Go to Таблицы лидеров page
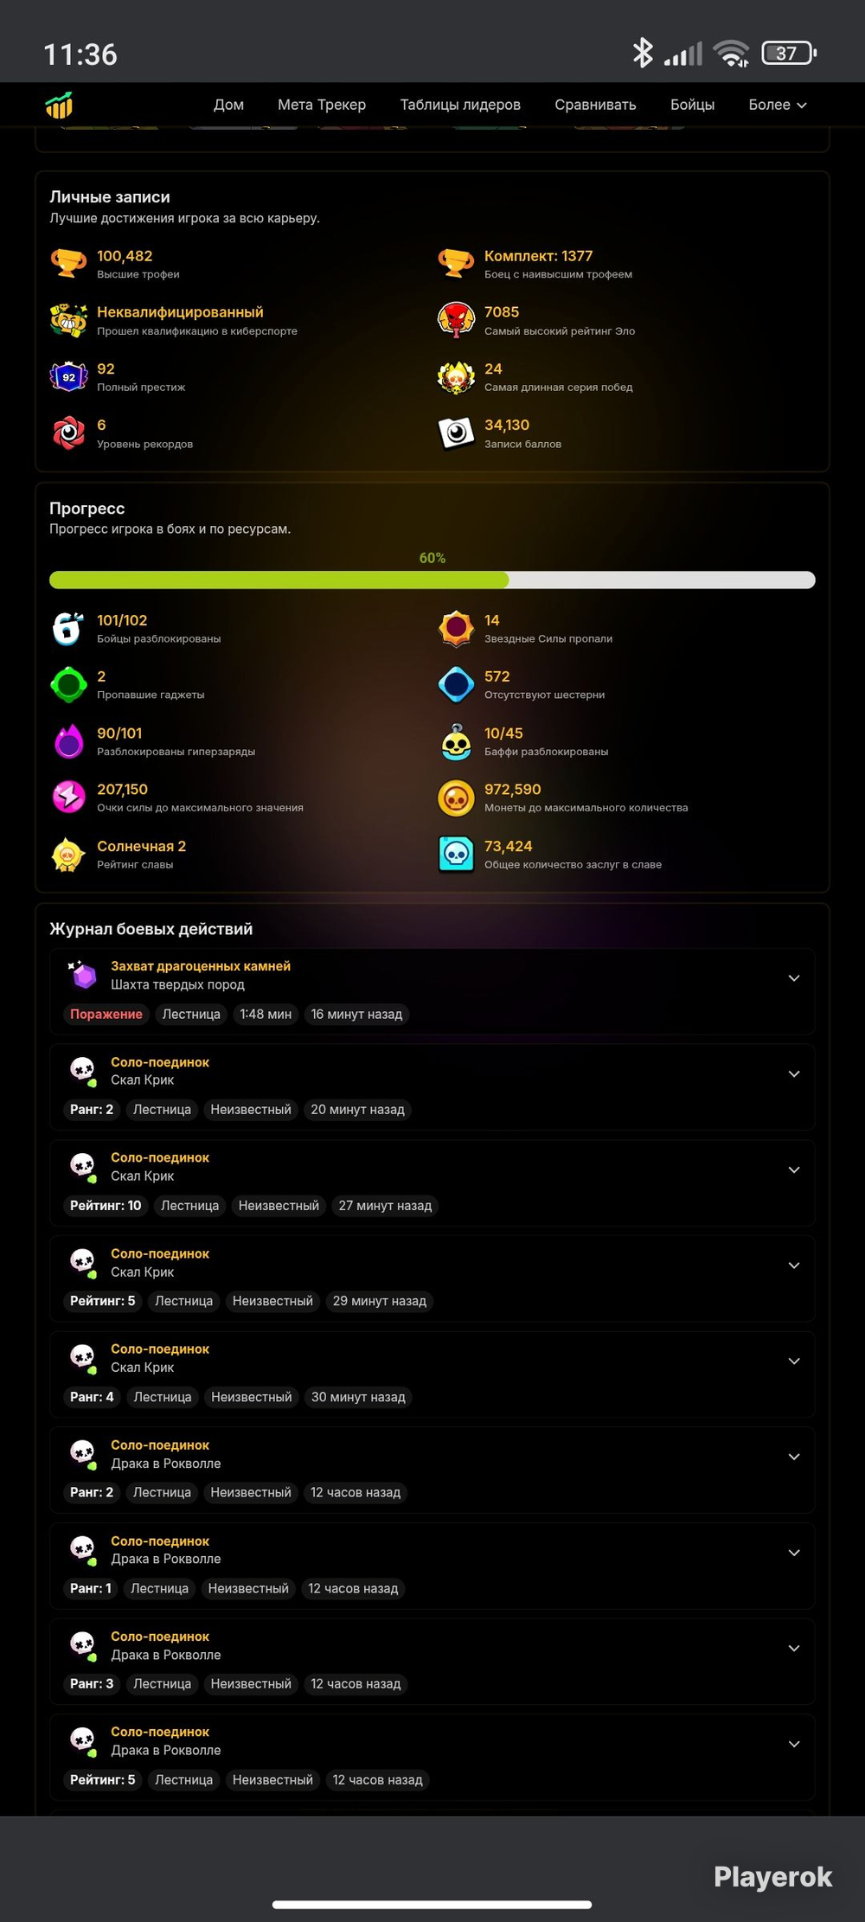This screenshot has height=1922, width=865. click(x=460, y=105)
